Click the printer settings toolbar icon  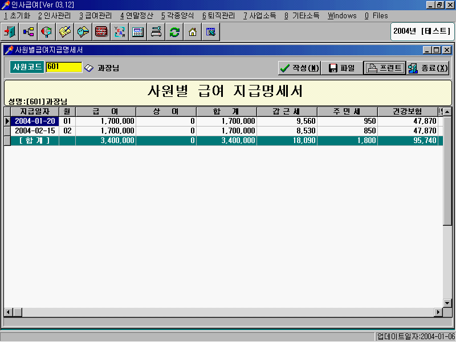click(x=156, y=31)
